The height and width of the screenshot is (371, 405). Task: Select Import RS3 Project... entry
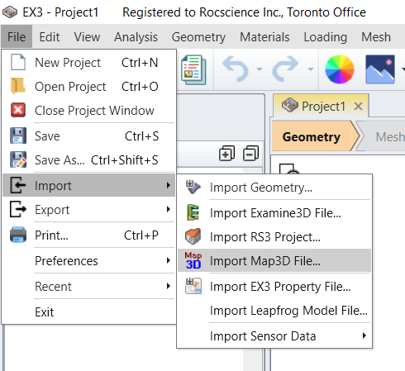click(x=274, y=236)
